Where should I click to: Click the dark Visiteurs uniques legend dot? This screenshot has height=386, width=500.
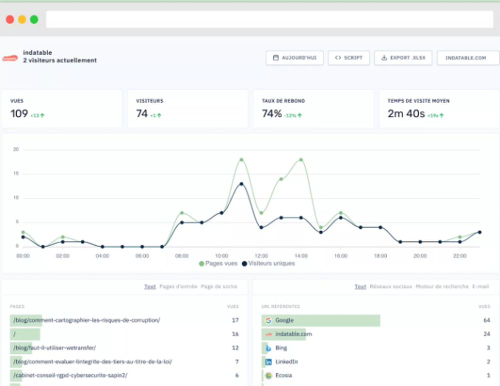point(244,264)
